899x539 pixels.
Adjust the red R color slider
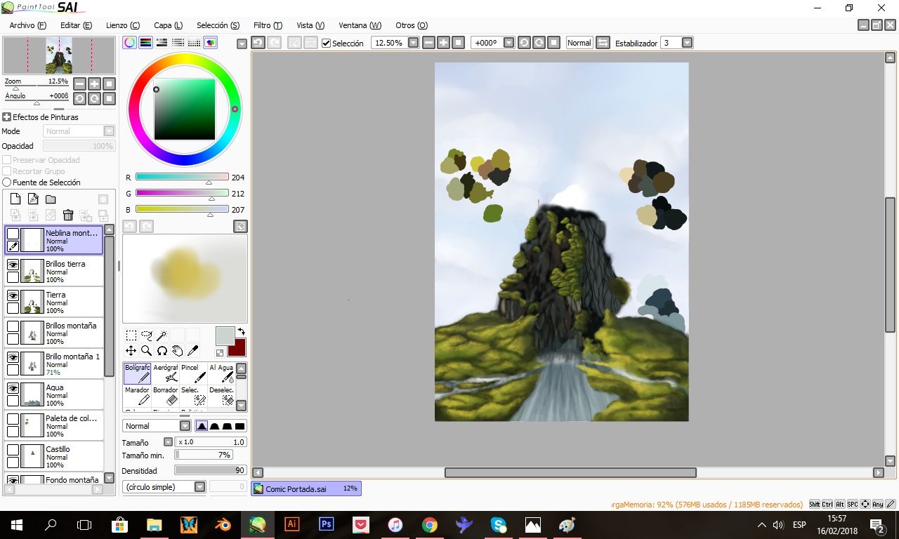(182, 178)
